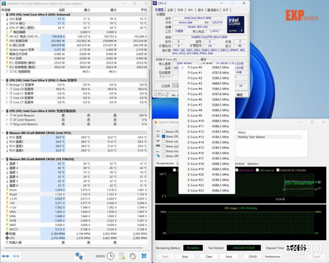Expand the IA Limit Reasons row

pos(7,115)
